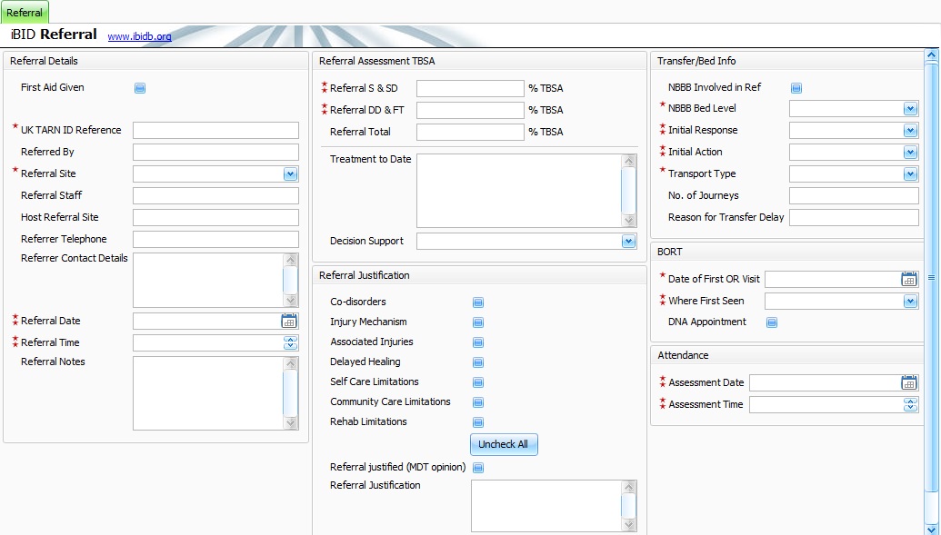Viewport: 941px width, 535px height.
Task: Tick the NBBB Involved in Ref checkbox
Action: pos(796,88)
